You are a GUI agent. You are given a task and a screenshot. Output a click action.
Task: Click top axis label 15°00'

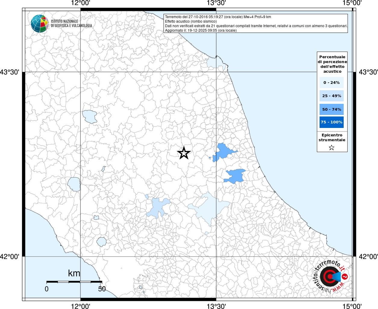pos(352,3)
